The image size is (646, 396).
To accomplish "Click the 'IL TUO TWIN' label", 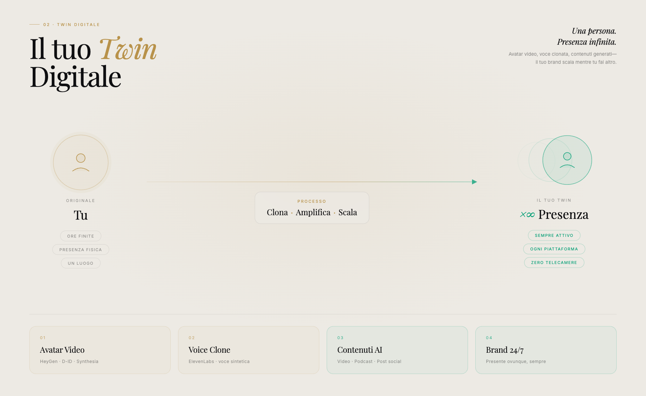I will point(554,200).
